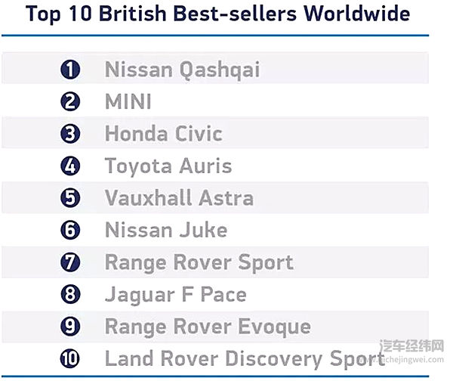Click the Nissan Qashqai entry text
This screenshot has width=453, height=381.
[182, 70]
